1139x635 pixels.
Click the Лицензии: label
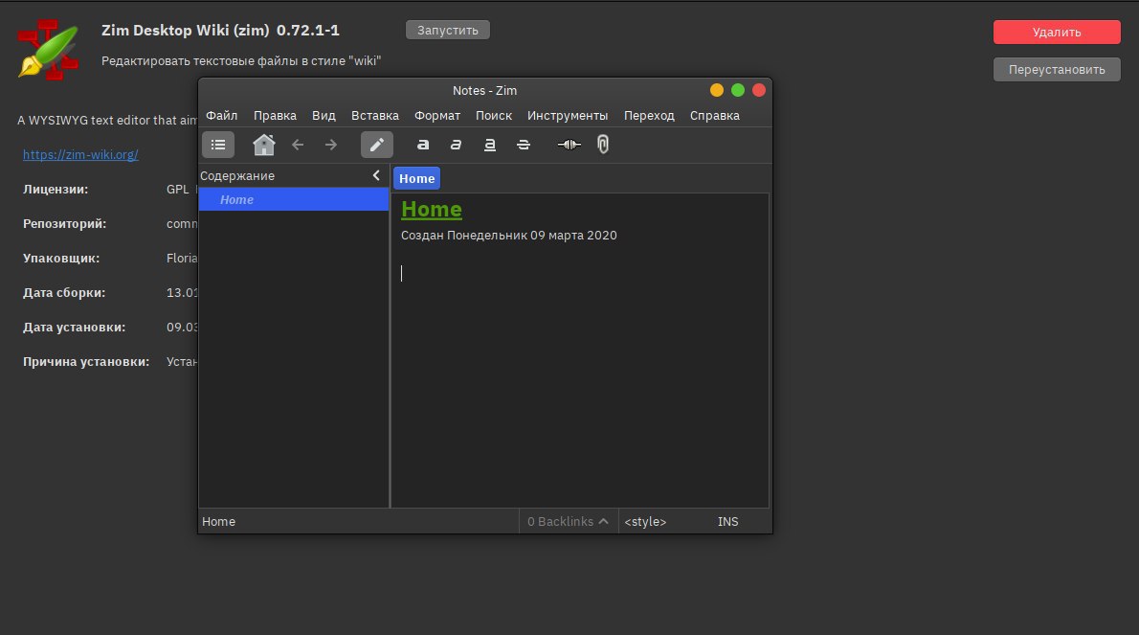click(56, 189)
